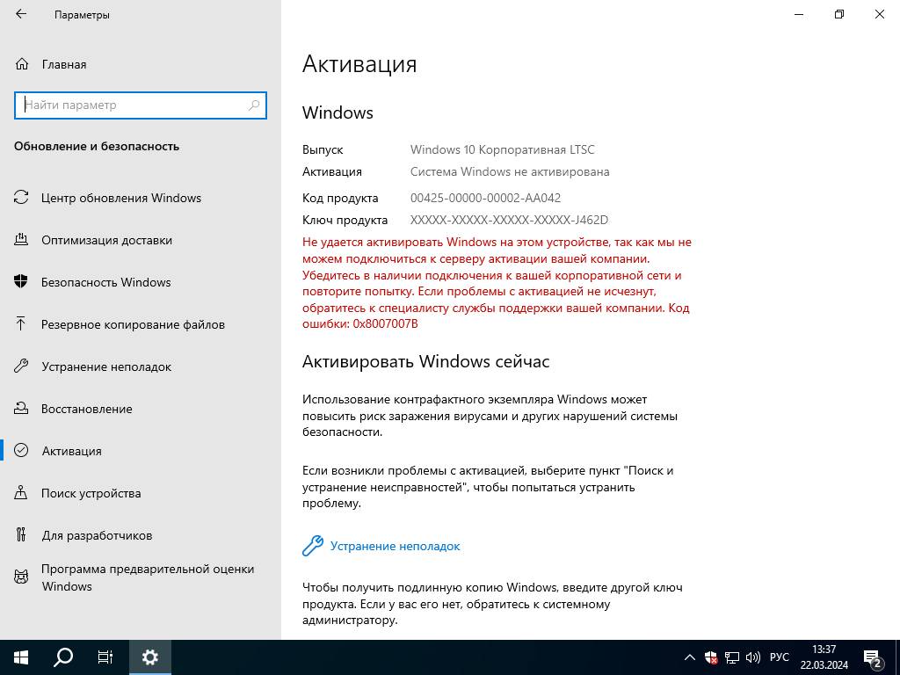900x675 pixels.
Task: Open the volume speaker tray icon
Action: (x=752, y=657)
